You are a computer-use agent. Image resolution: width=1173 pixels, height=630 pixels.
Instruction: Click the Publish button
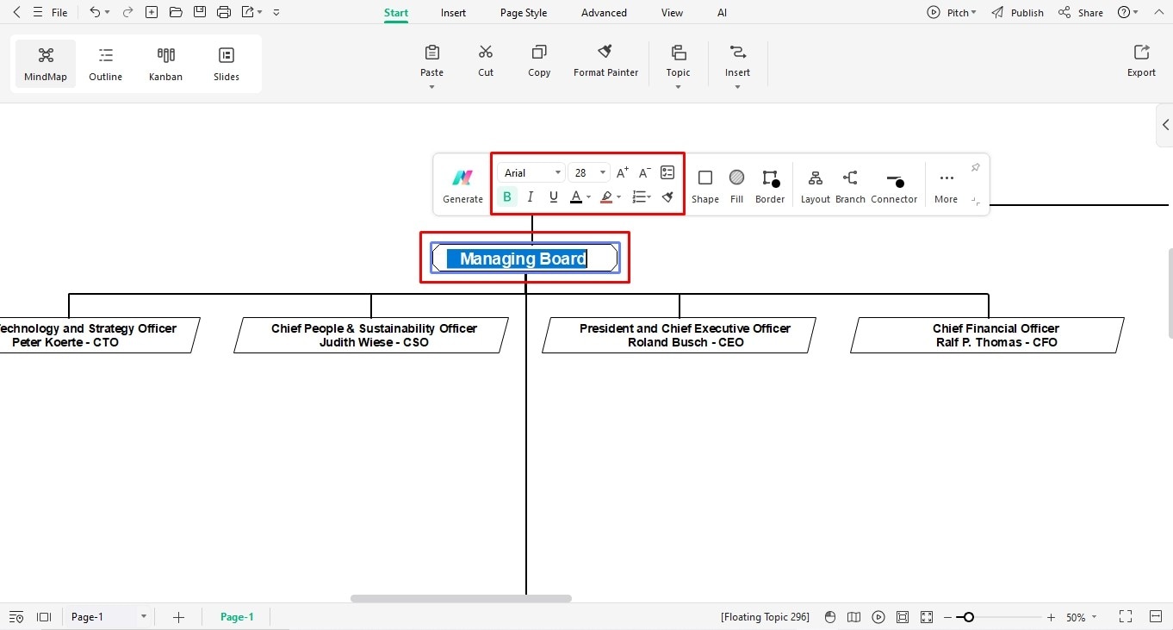[x=1017, y=13]
